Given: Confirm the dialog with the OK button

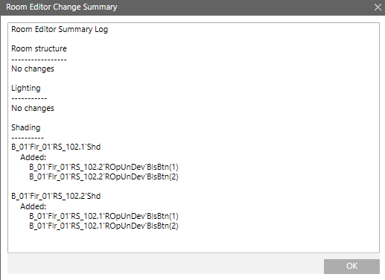Looking at the screenshot, I should (351, 266).
